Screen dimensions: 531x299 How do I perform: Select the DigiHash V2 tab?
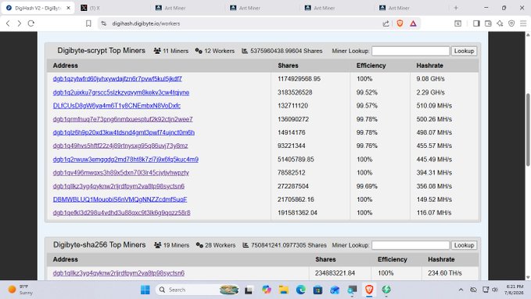click(x=38, y=8)
